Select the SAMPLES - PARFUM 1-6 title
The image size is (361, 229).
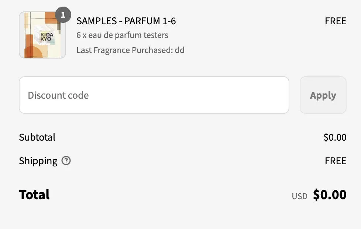[x=126, y=21]
